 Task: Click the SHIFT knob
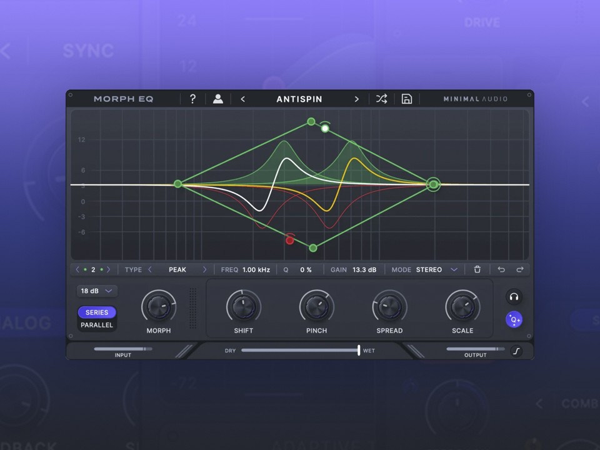243,307
